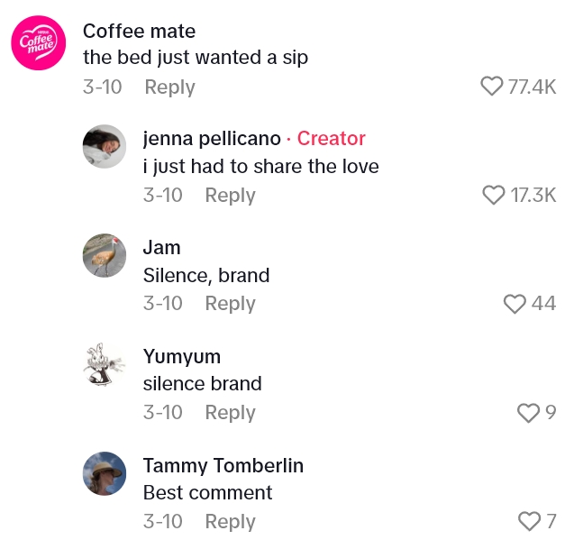Image resolution: width=565 pixels, height=549 pixels.
Task: Reply to Coffee mate's comment
Action: point(169,87)
